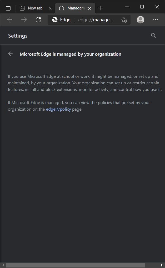Image resolution: width=165 pixels, height=268 pixels.
Task: Open the user profile avatar
Action: (x=141, y=20)
